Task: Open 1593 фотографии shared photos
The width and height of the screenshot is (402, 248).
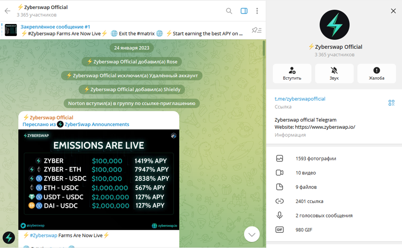Action: [316, 158]
